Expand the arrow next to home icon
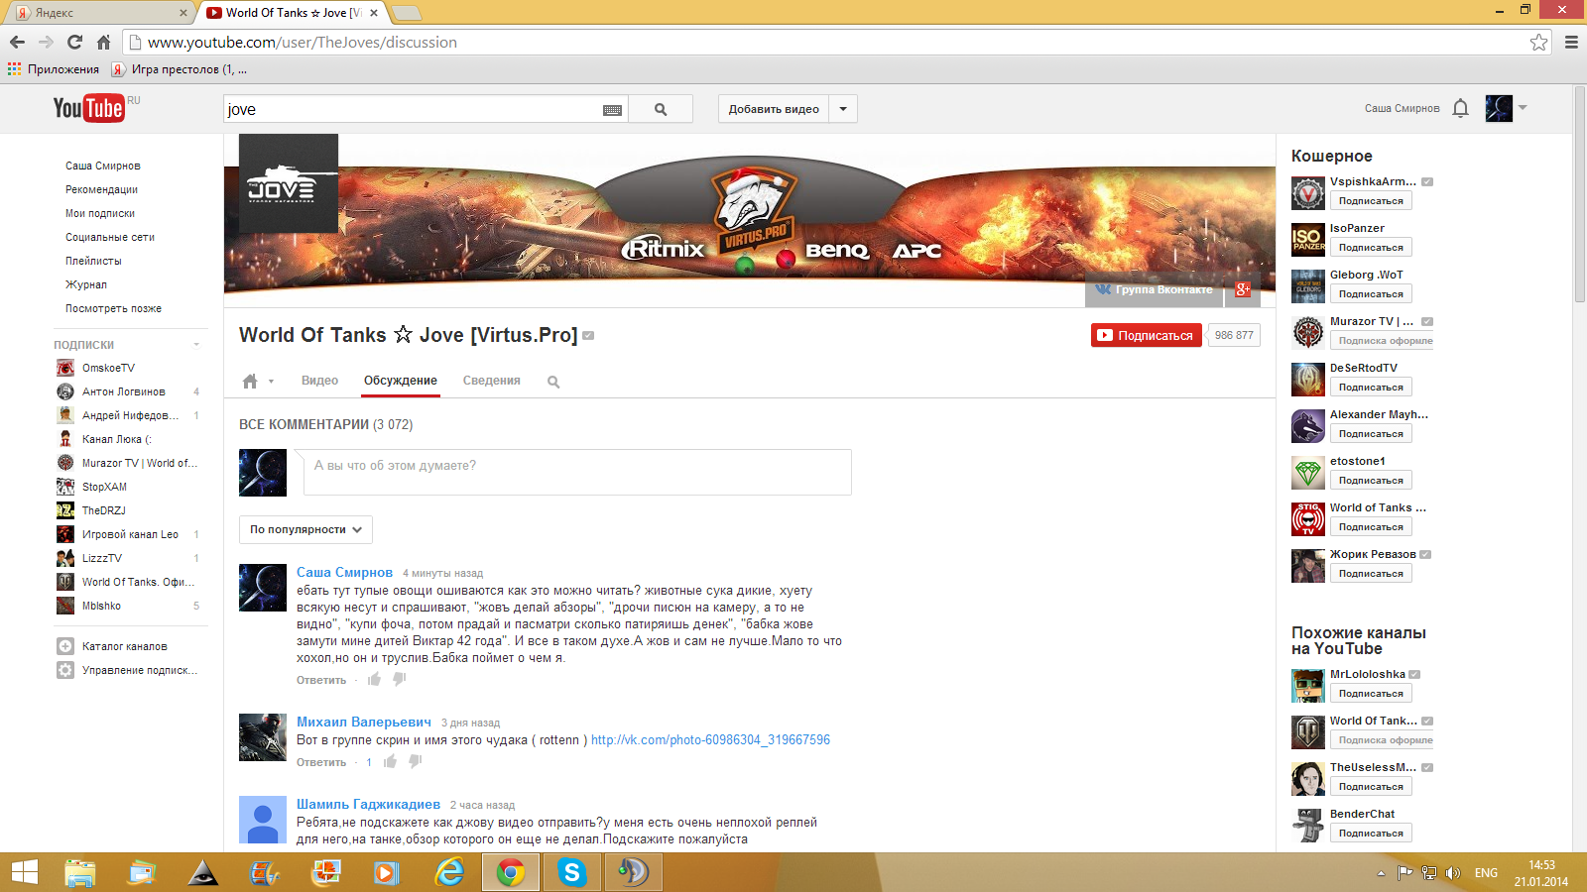 (x=271, y=382)
